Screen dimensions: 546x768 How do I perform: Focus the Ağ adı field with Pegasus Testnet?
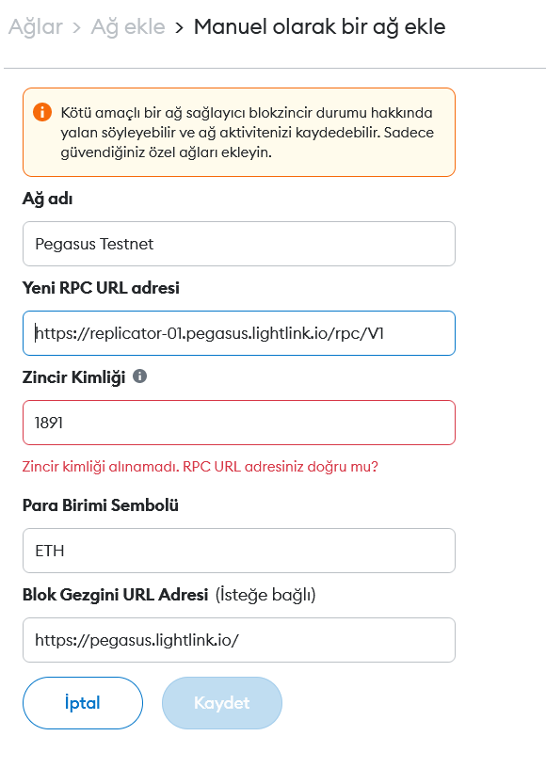239,244
